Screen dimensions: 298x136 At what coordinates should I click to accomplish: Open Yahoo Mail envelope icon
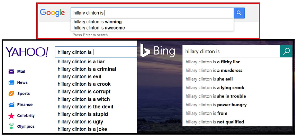pyautogui.click(x=11, y=71)
